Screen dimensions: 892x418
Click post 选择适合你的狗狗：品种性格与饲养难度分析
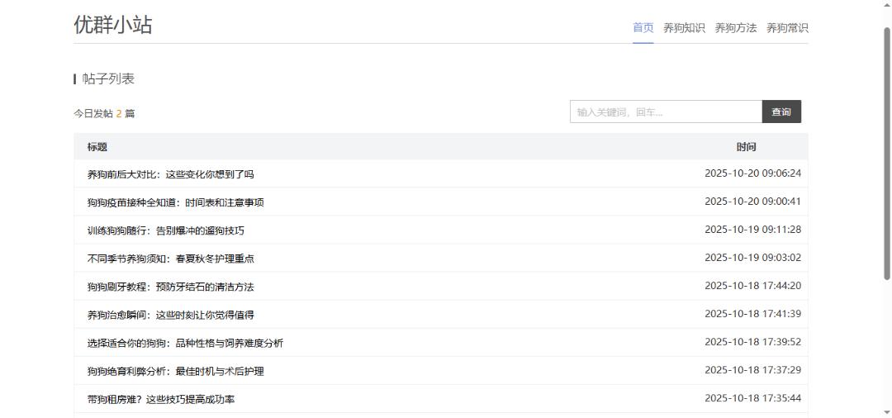[185, 343]
